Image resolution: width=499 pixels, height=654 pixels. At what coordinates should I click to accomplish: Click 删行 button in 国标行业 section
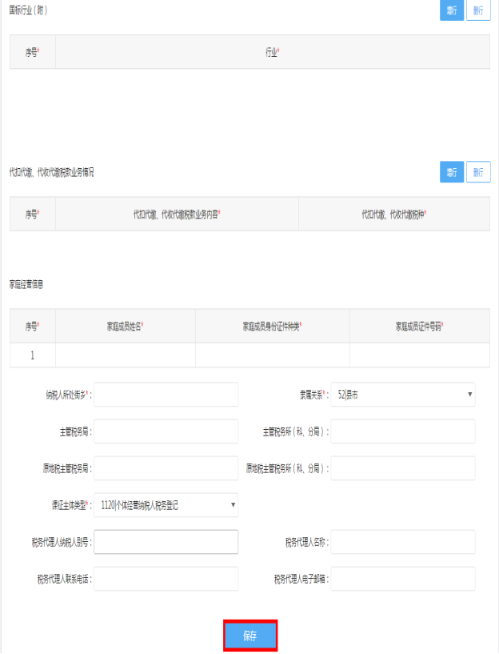click(478, 10)
